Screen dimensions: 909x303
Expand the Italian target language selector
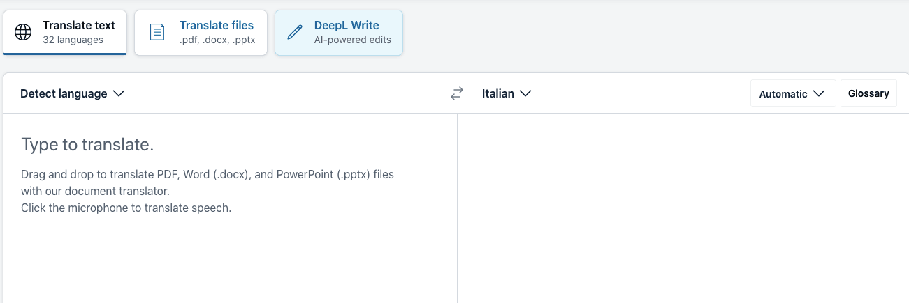point(507,93)
